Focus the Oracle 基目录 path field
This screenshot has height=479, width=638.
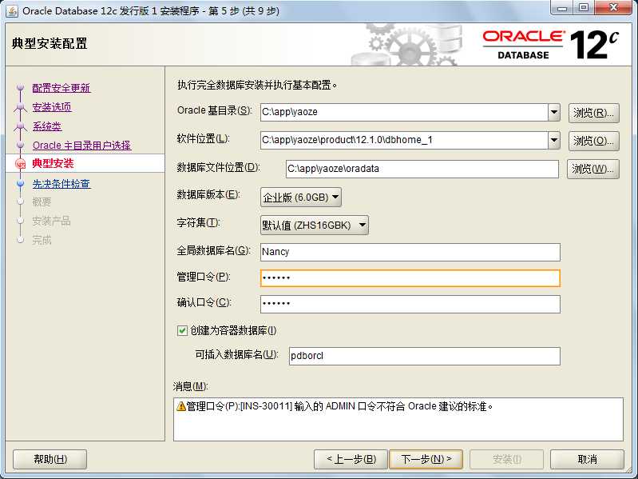[404, 112]
